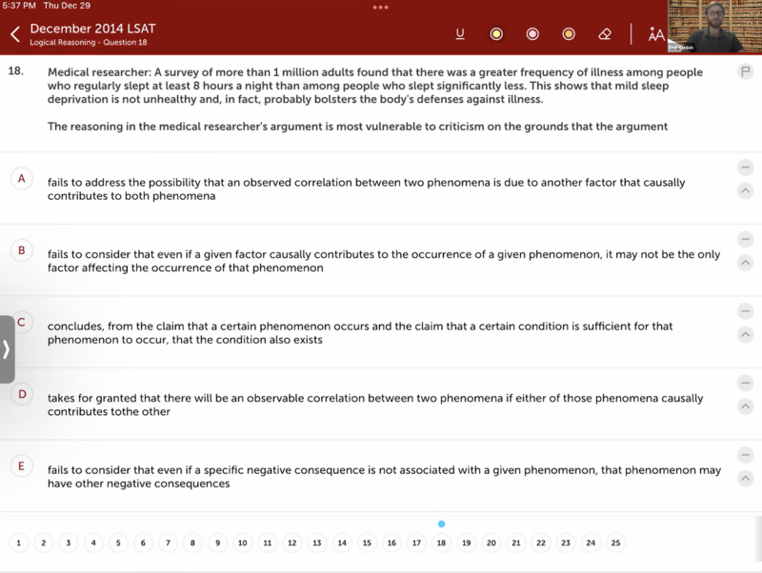Navigate to question 1

pyautogui.click(x=18, y=543)
